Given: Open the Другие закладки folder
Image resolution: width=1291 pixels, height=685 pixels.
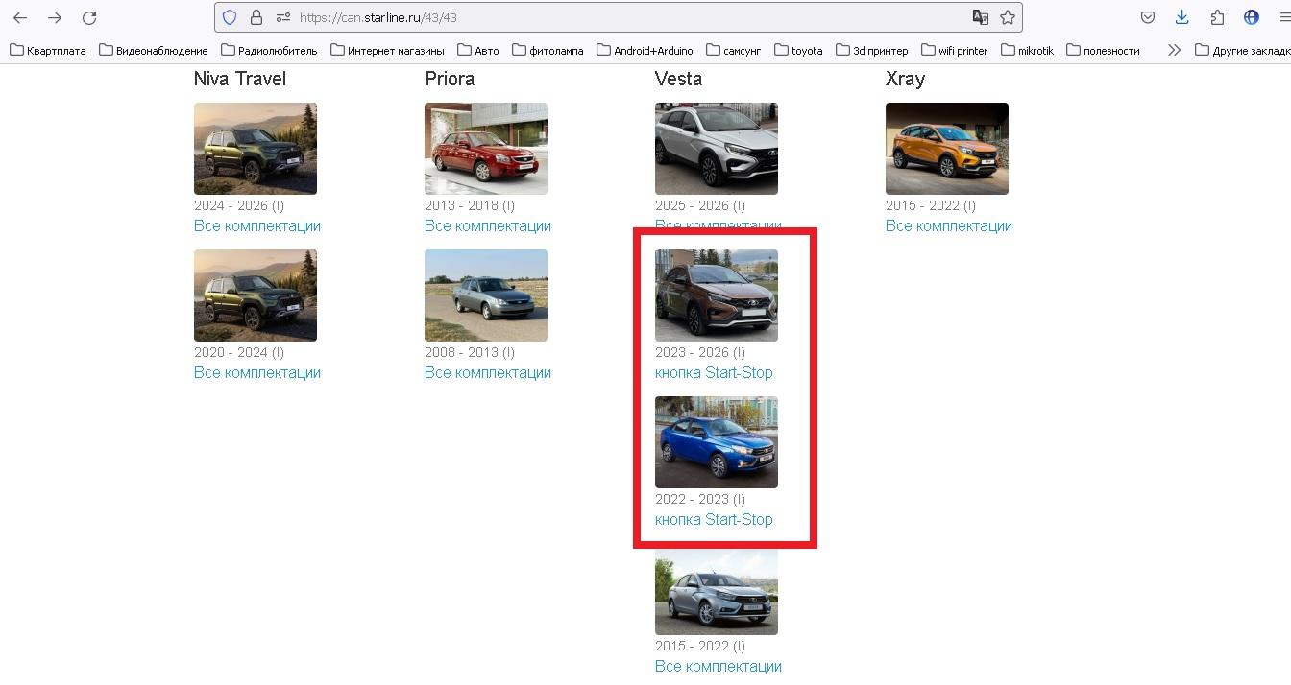Looking at the screenshot, I should [1243, 51].
